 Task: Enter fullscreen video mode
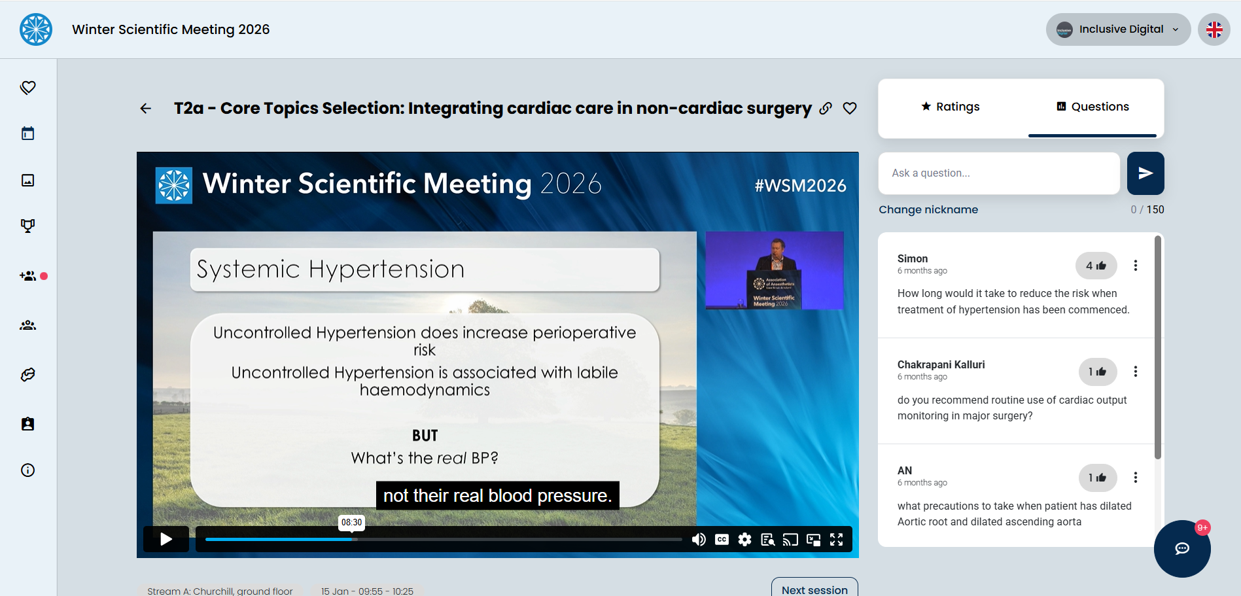836,540
